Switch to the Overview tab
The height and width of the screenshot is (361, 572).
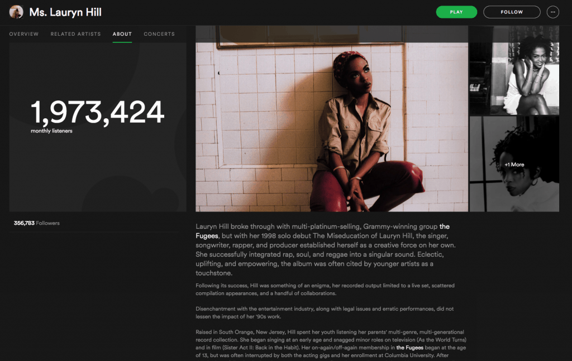click(x=23, y=34)
